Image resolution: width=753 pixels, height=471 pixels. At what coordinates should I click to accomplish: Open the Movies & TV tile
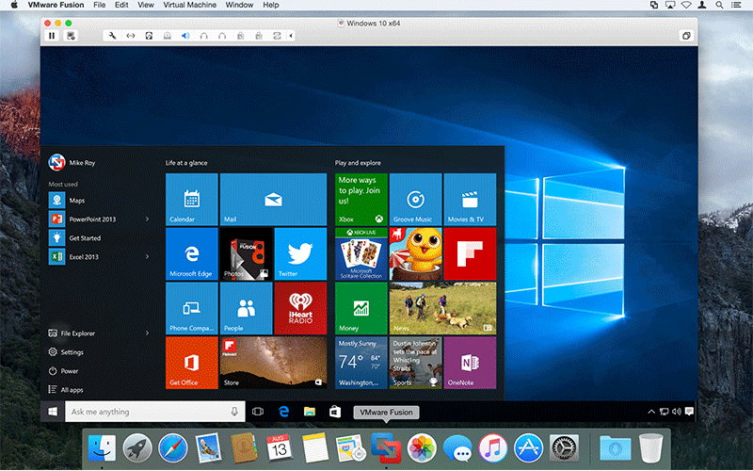click(470, 200)
